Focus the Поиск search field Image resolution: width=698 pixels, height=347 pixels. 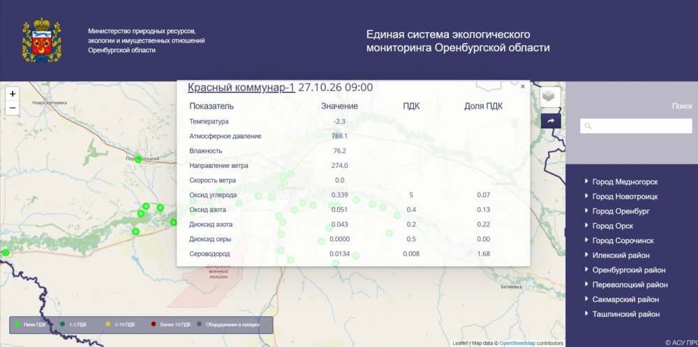coord(636,125)
